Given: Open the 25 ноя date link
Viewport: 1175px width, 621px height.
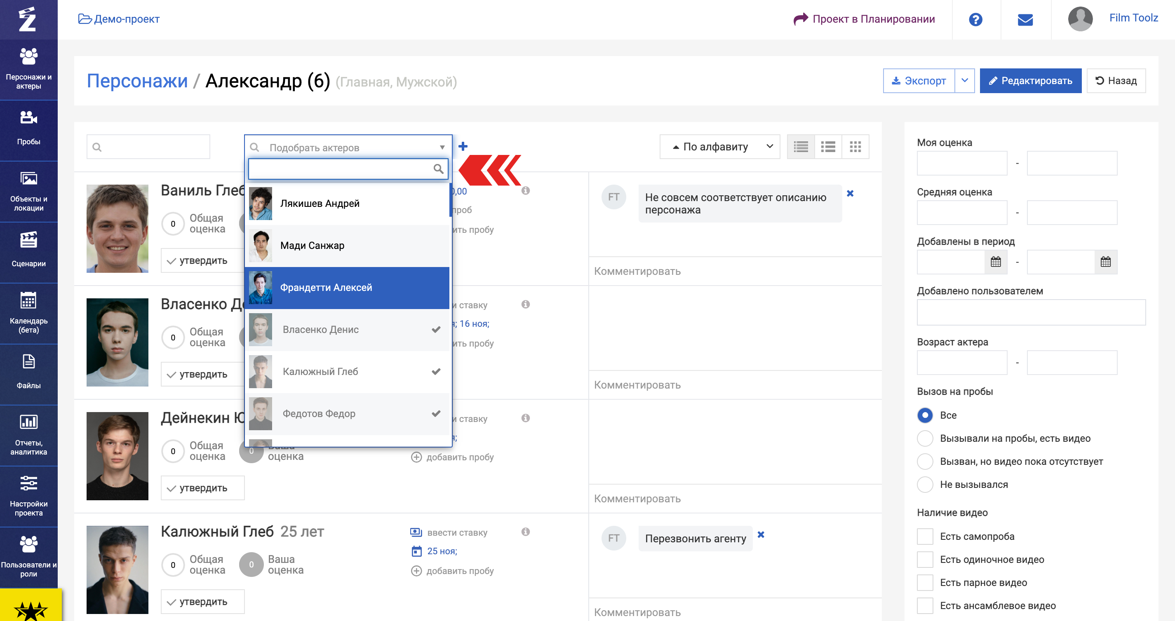Looking at the screenshot, I should [x=442, y=551].
